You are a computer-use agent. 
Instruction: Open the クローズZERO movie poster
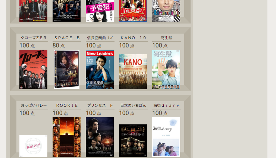(33, 69)
